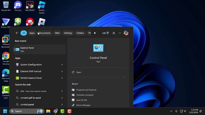The height and width of the screenshot is (115, 205).
Task: Select Console RAR manual result
Action: pos(37,71)
